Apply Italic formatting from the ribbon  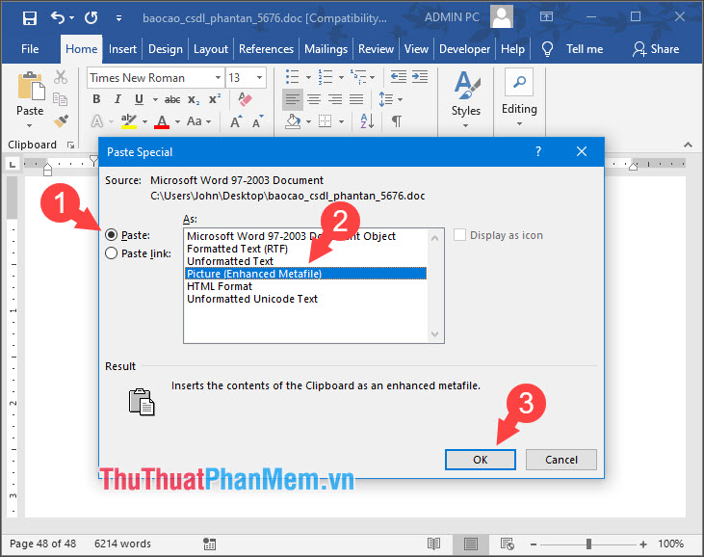[x=117, y=99]
